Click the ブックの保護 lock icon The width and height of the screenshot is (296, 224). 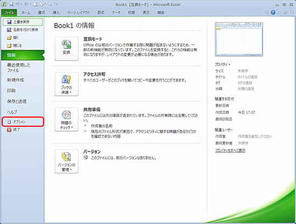click(x=66, y=79)
